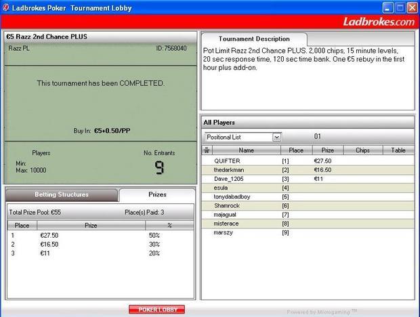This screenshot has height=317, width=420.
Task: Click the €27.50 prize for QUIFTER
Action: 322,161
